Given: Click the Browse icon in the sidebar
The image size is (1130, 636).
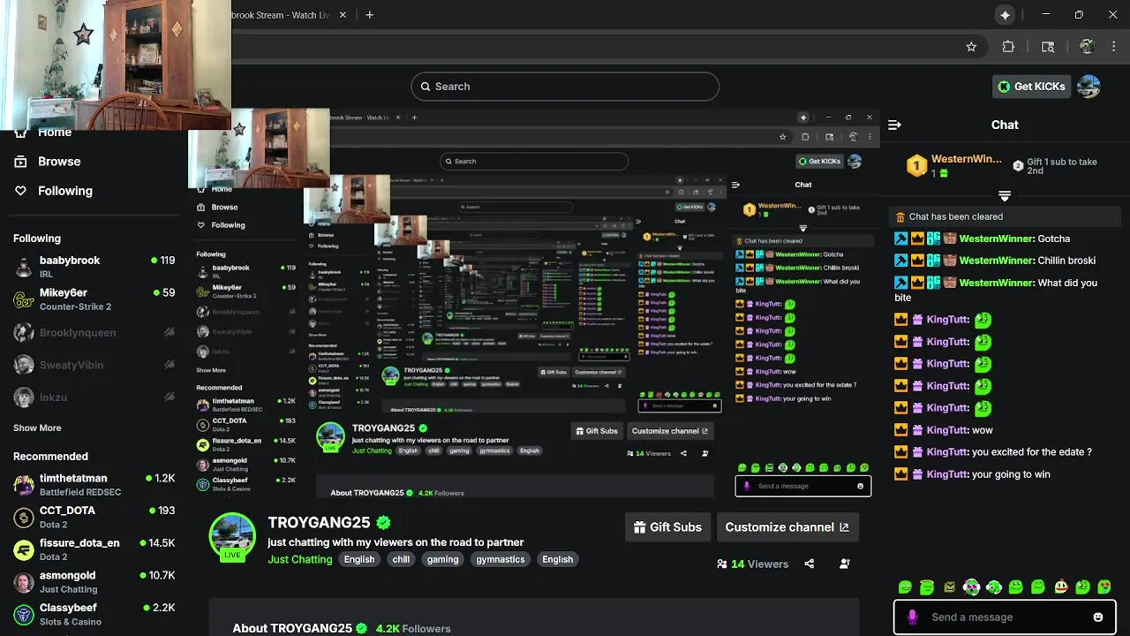Looking at the screenshot, I should coord(20,162).
